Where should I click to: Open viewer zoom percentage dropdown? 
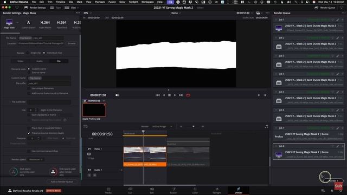[x=88, y=13]
